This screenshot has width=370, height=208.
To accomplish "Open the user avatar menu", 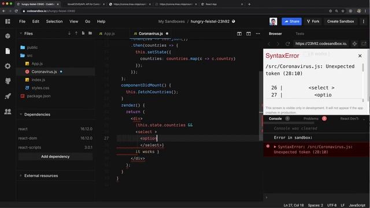I will (273, 21).
